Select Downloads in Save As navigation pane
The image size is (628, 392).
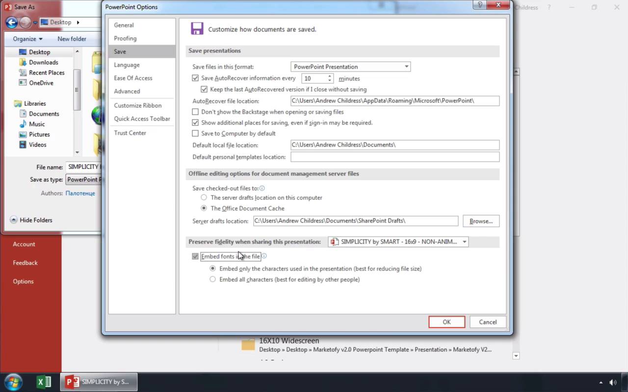43,62
